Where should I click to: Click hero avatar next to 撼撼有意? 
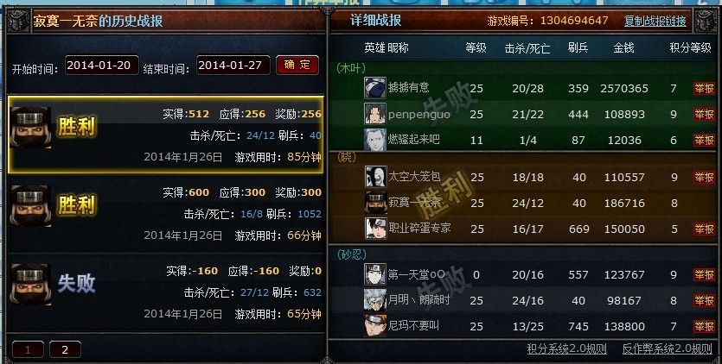(374, 88)
